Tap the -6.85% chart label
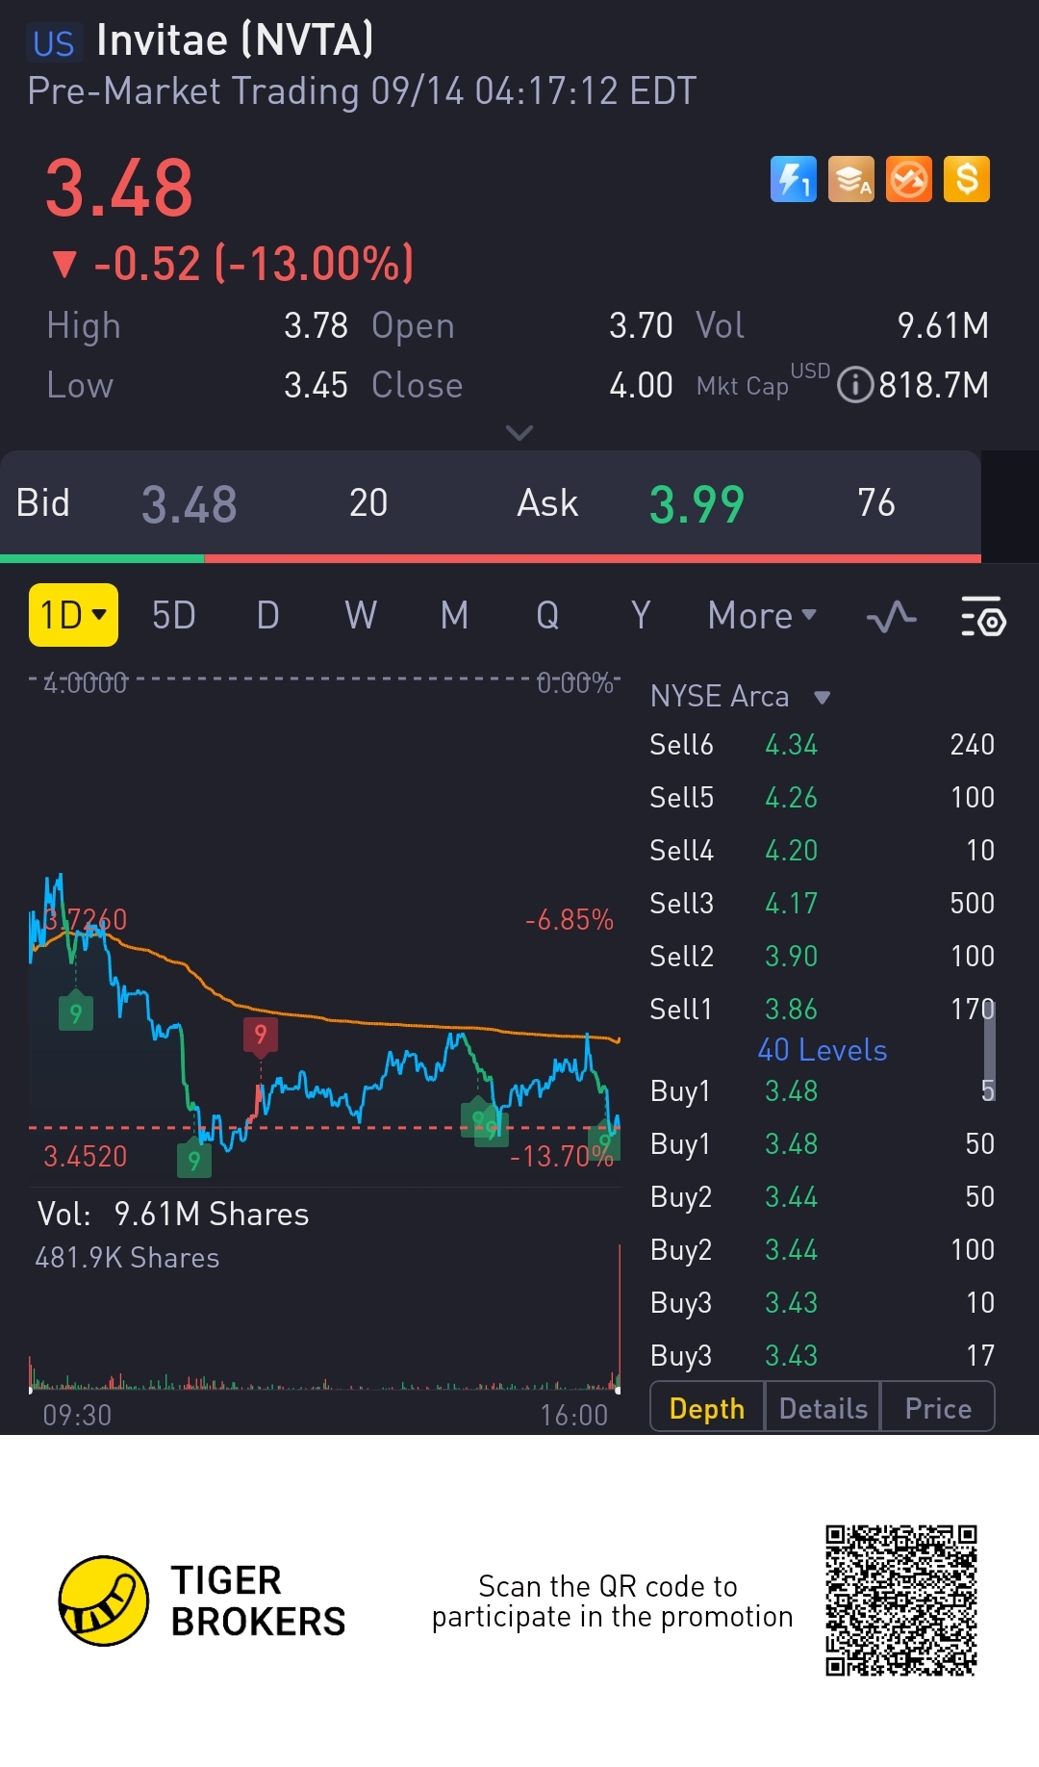Viewport: 1039px width, 1767px height. 570,919
